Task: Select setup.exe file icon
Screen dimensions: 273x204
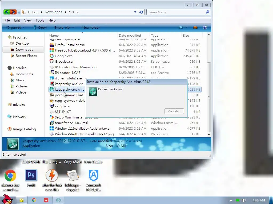Action: [x=52, y=106]
